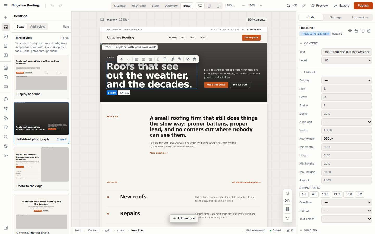Duplicate element from the floating toolbar
The image size is (375, 234).
166,59
